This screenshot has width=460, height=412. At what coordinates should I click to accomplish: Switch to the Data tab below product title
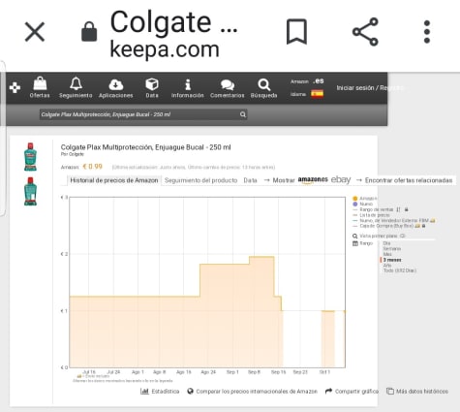coord(250,180)
